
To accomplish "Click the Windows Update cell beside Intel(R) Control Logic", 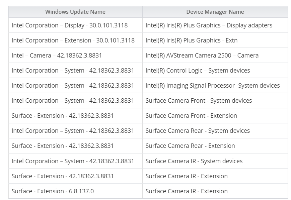I will point(73,71).
